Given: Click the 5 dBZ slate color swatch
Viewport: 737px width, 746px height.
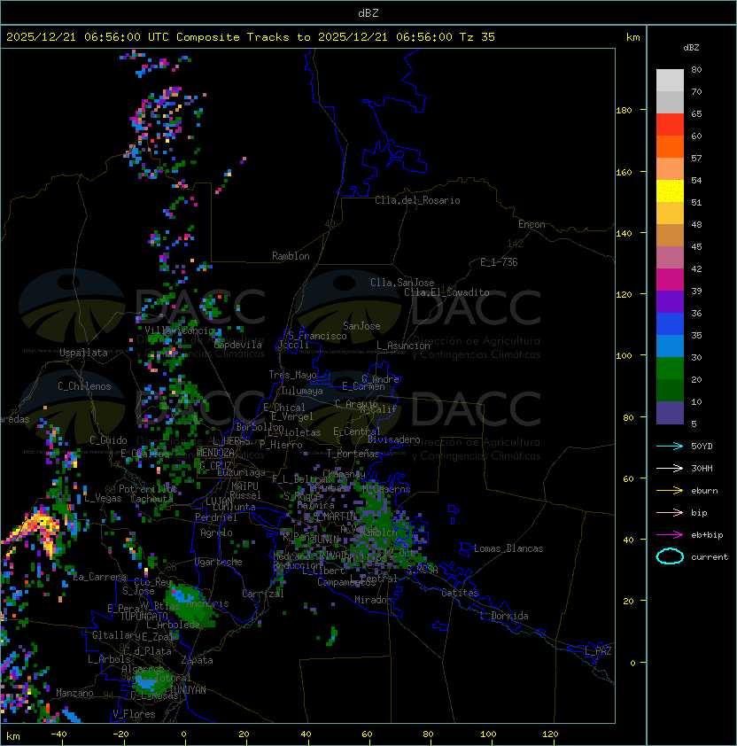Looking at the screenshot, I should (x=670, y=413).
